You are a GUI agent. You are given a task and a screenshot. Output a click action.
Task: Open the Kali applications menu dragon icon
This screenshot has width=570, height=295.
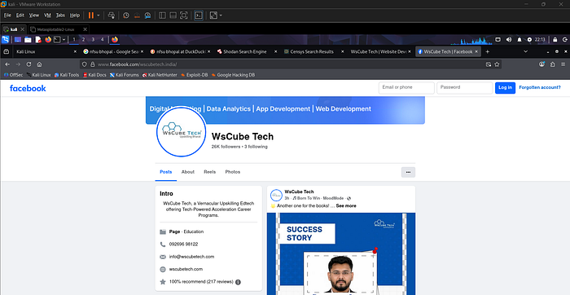click(6, 40)
